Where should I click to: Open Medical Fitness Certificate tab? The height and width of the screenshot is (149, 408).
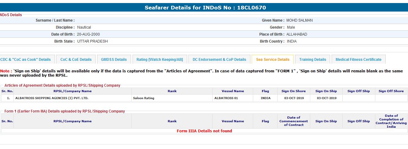click(359, 60)
